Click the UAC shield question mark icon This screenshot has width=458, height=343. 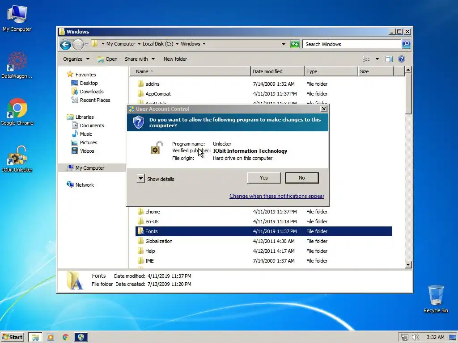pyautogui.click(x=139, y=122)
